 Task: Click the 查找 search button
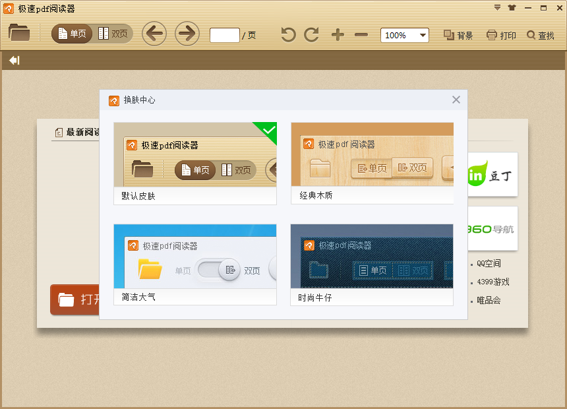540,35
